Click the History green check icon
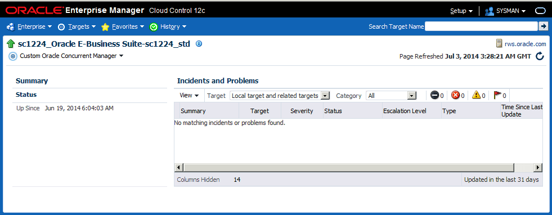 (154, 27)
